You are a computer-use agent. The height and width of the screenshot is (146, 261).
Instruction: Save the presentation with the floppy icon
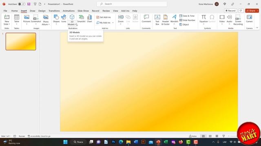tap(29, 4)
